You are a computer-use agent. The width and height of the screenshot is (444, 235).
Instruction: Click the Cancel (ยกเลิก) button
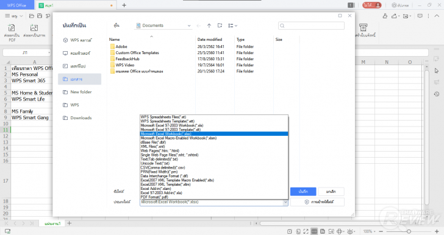pos(331,191)
